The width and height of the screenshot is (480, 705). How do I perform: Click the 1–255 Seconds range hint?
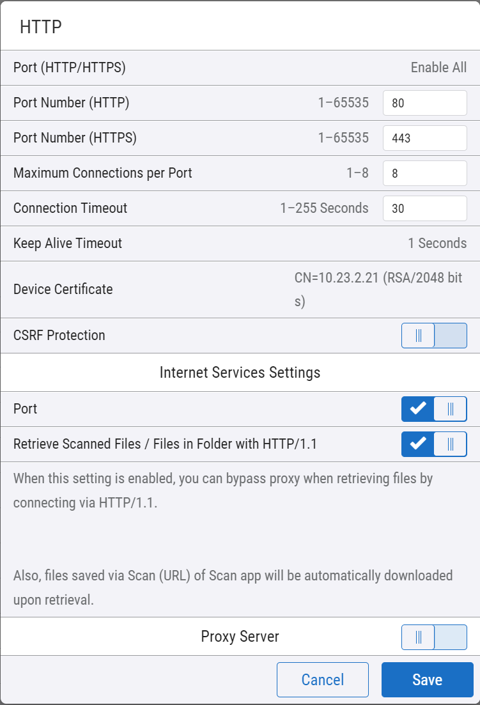(x=324, y=208)
